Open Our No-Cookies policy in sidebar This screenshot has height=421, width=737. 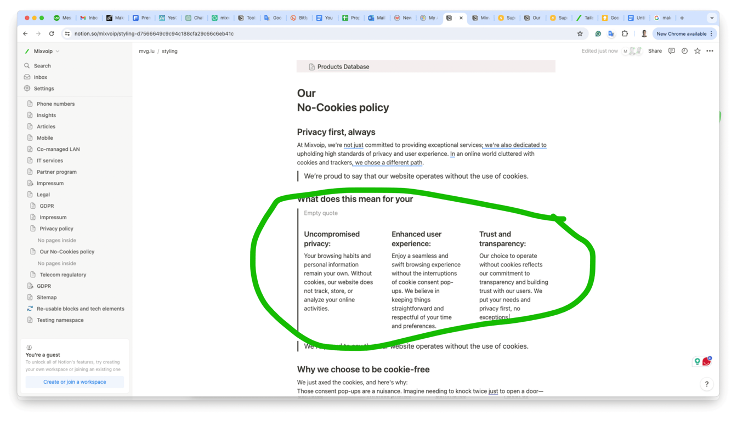[67, 252]
